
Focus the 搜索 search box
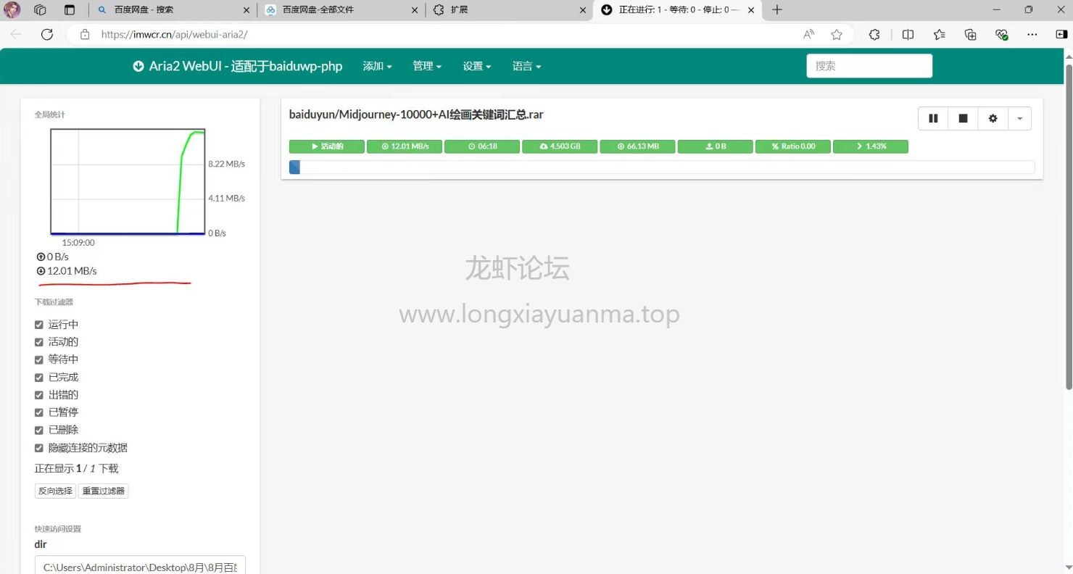point(869,66)
